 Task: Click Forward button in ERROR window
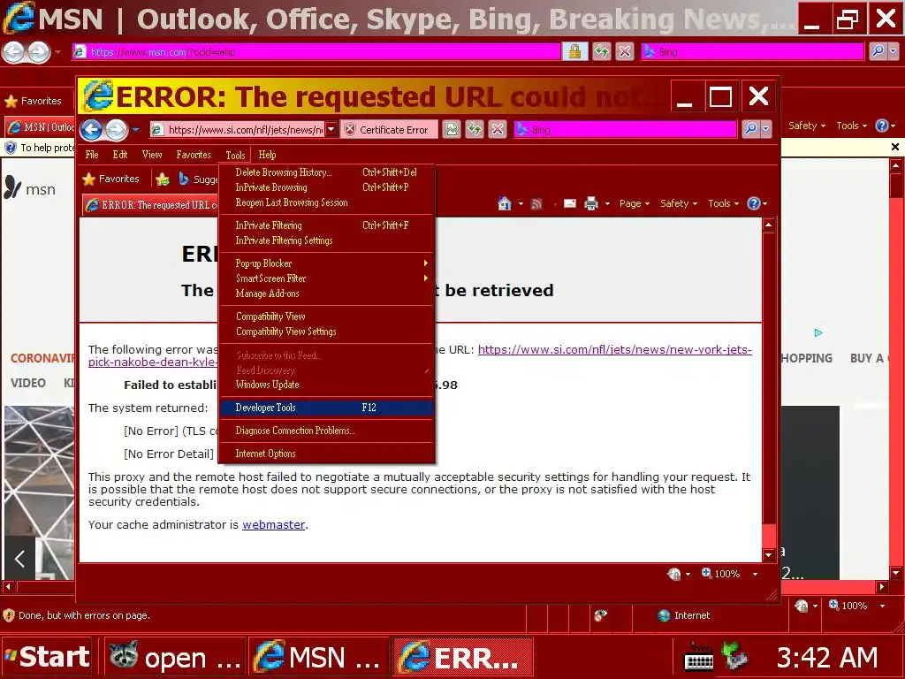tap(116, 130)
